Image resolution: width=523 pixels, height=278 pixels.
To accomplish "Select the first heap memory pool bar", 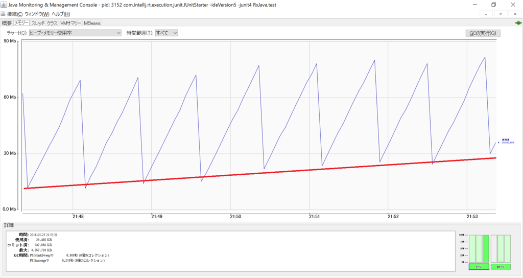I will tap(471, 248).
